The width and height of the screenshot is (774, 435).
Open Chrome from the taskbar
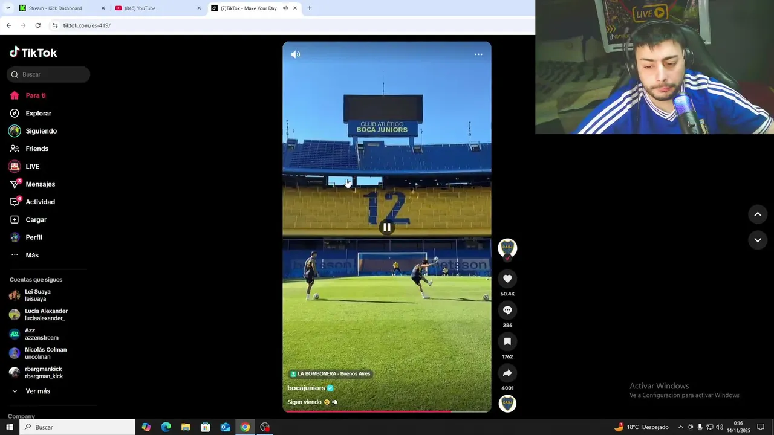click(x=245, y=427)
